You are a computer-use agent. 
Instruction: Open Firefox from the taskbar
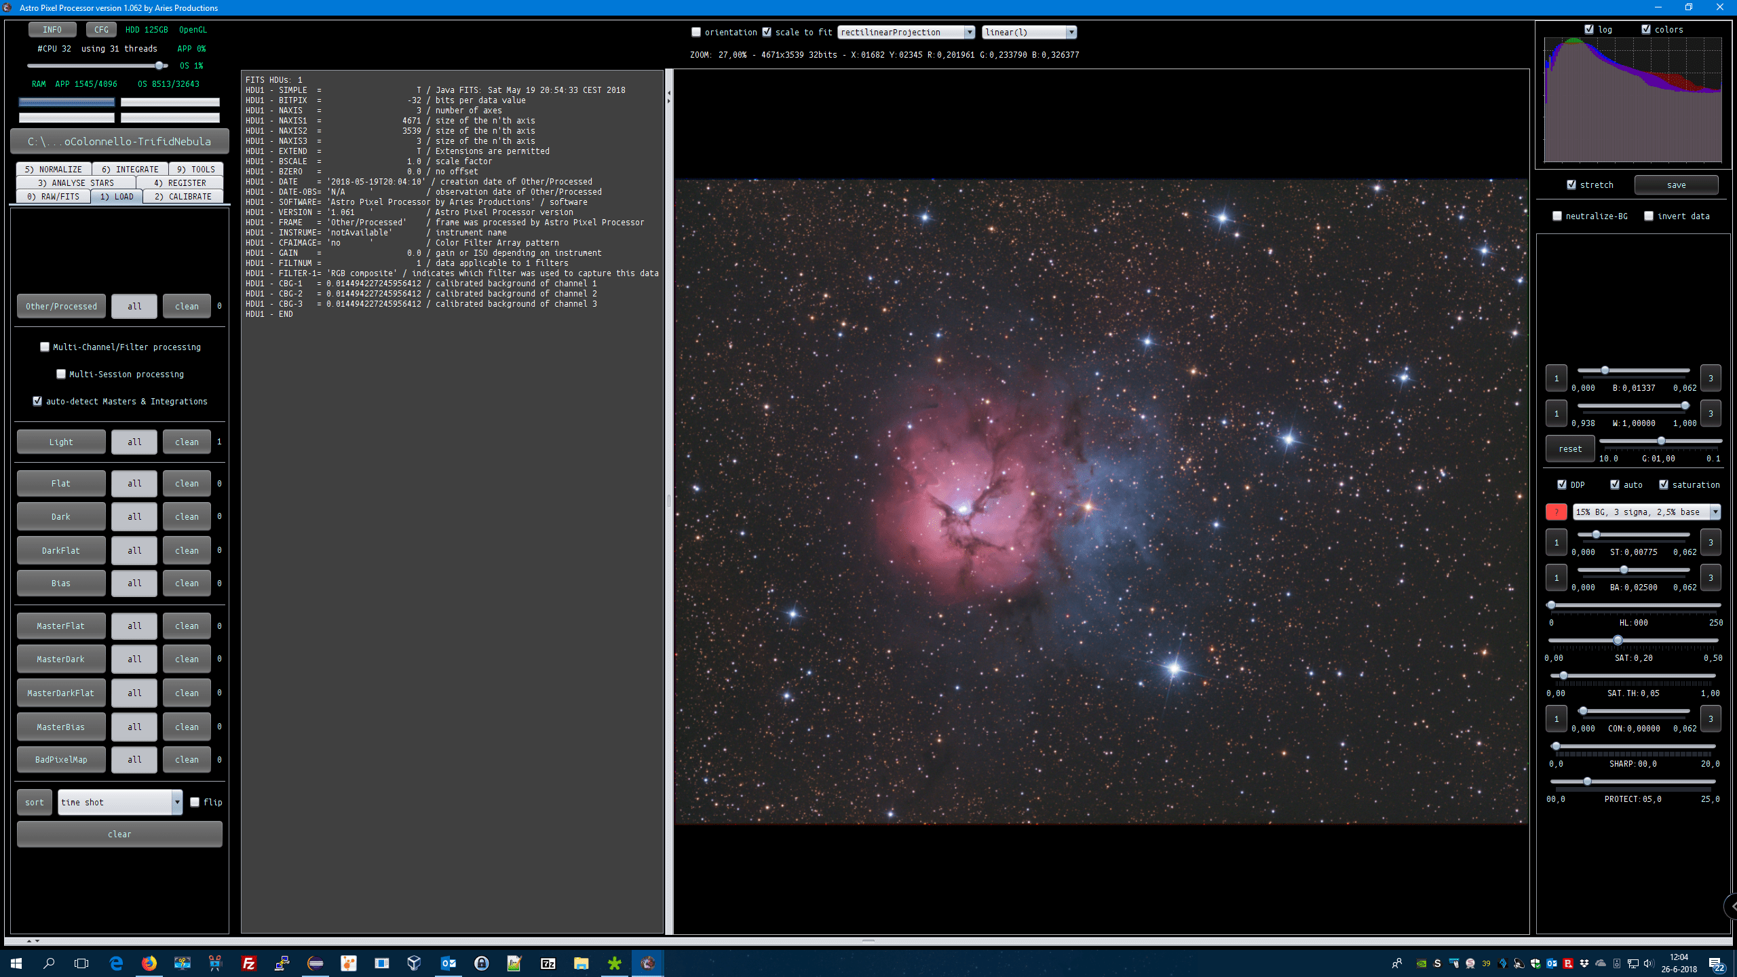149,963
